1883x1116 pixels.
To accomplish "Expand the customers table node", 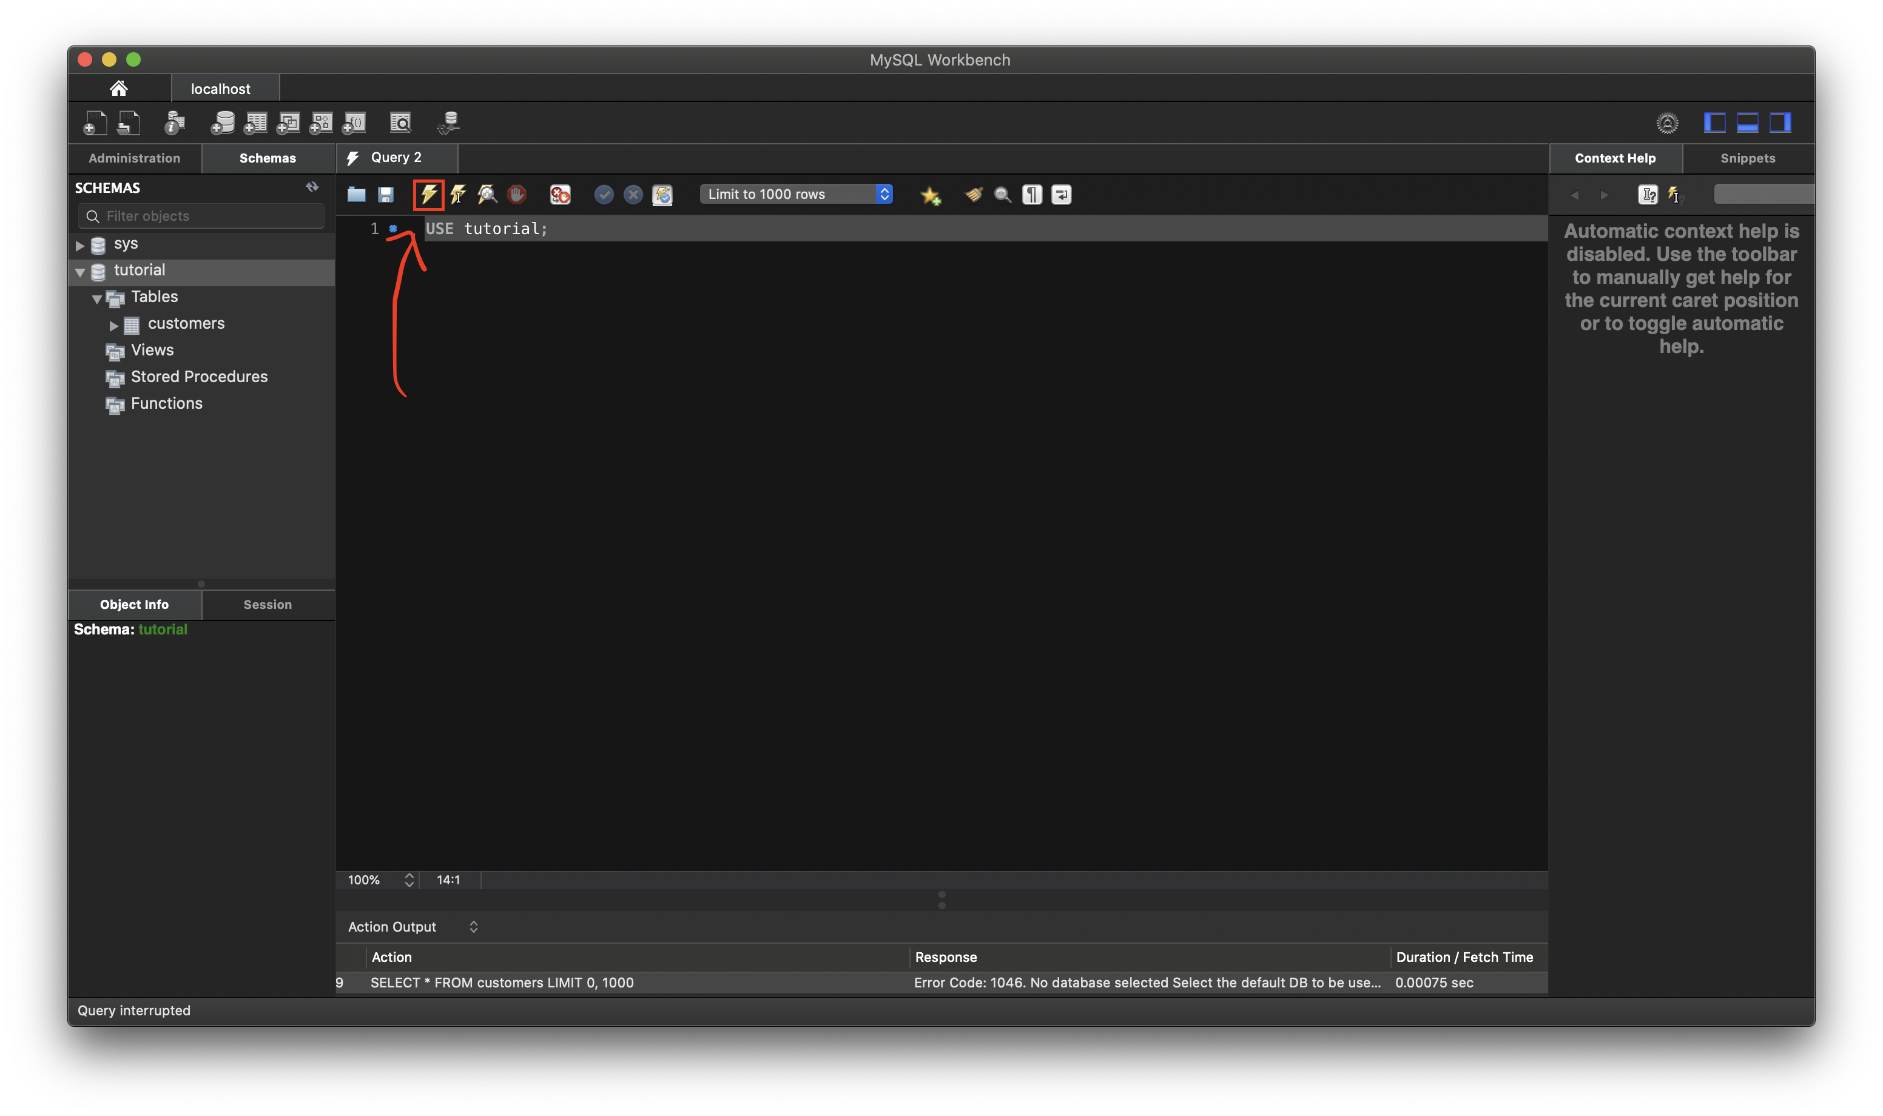I will point(113,325).
